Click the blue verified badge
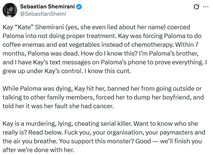213x155 pixels. click(x=79, y=7)
